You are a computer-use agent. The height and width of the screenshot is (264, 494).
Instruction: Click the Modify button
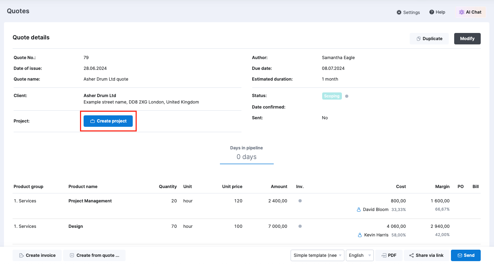pos(467,38)
